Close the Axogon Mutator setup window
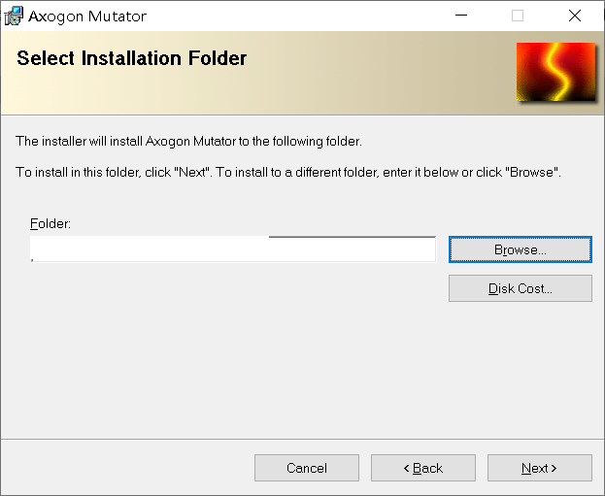This screenshot has width=605, height=496. click(575, 16)
